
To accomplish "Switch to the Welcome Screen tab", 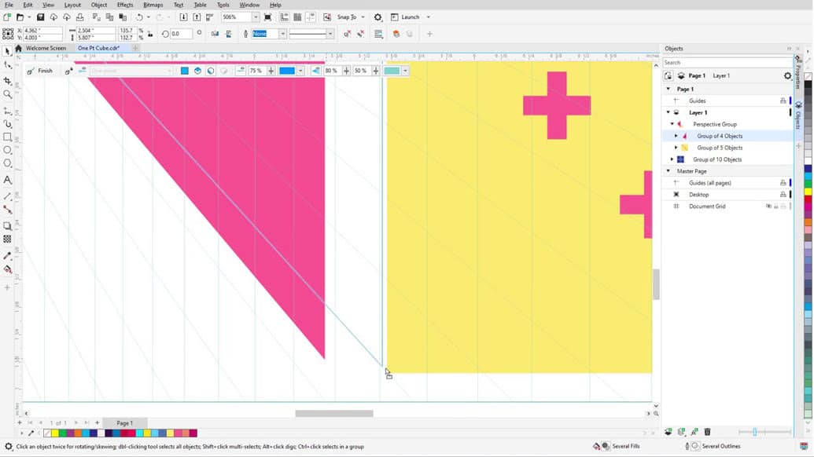I will click(x=46, y=48).
